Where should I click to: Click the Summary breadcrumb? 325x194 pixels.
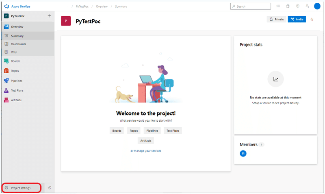tap(121, 7)
